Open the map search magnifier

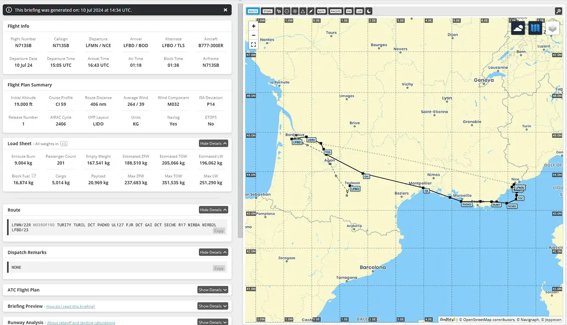point(558,11)
